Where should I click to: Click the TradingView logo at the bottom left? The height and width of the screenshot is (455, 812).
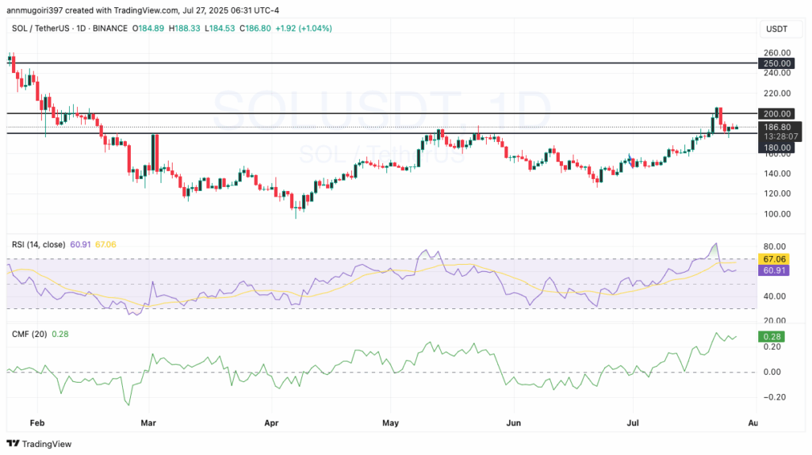click(39, 444)
